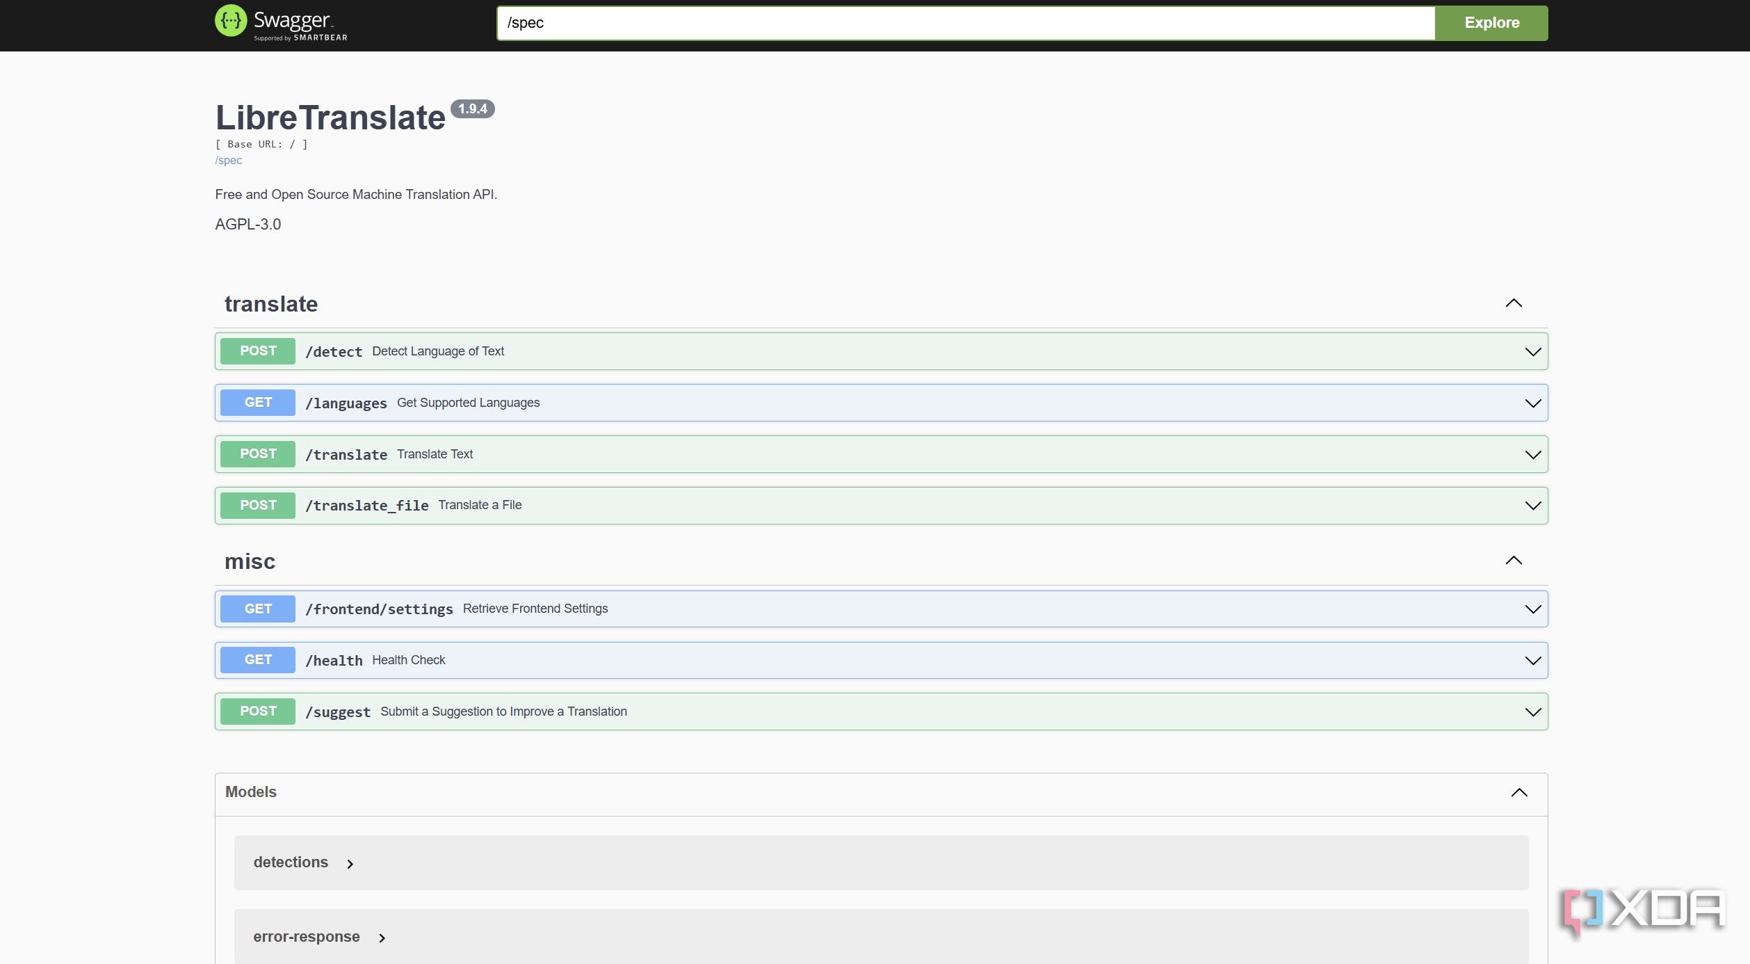Viewport: 1750px width, 964px height.
Task: Click the POST badge for /detect
Action: click(x=258, y=351)
